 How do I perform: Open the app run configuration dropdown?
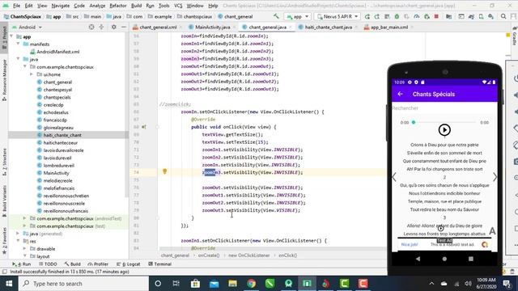tap(298, 16)
